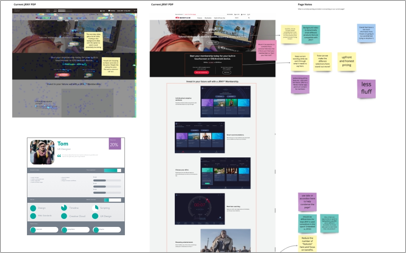406x253 pixels.
Task: Select the 'Reduce the number of features' yellow note
Action: (x=307, y=243)
